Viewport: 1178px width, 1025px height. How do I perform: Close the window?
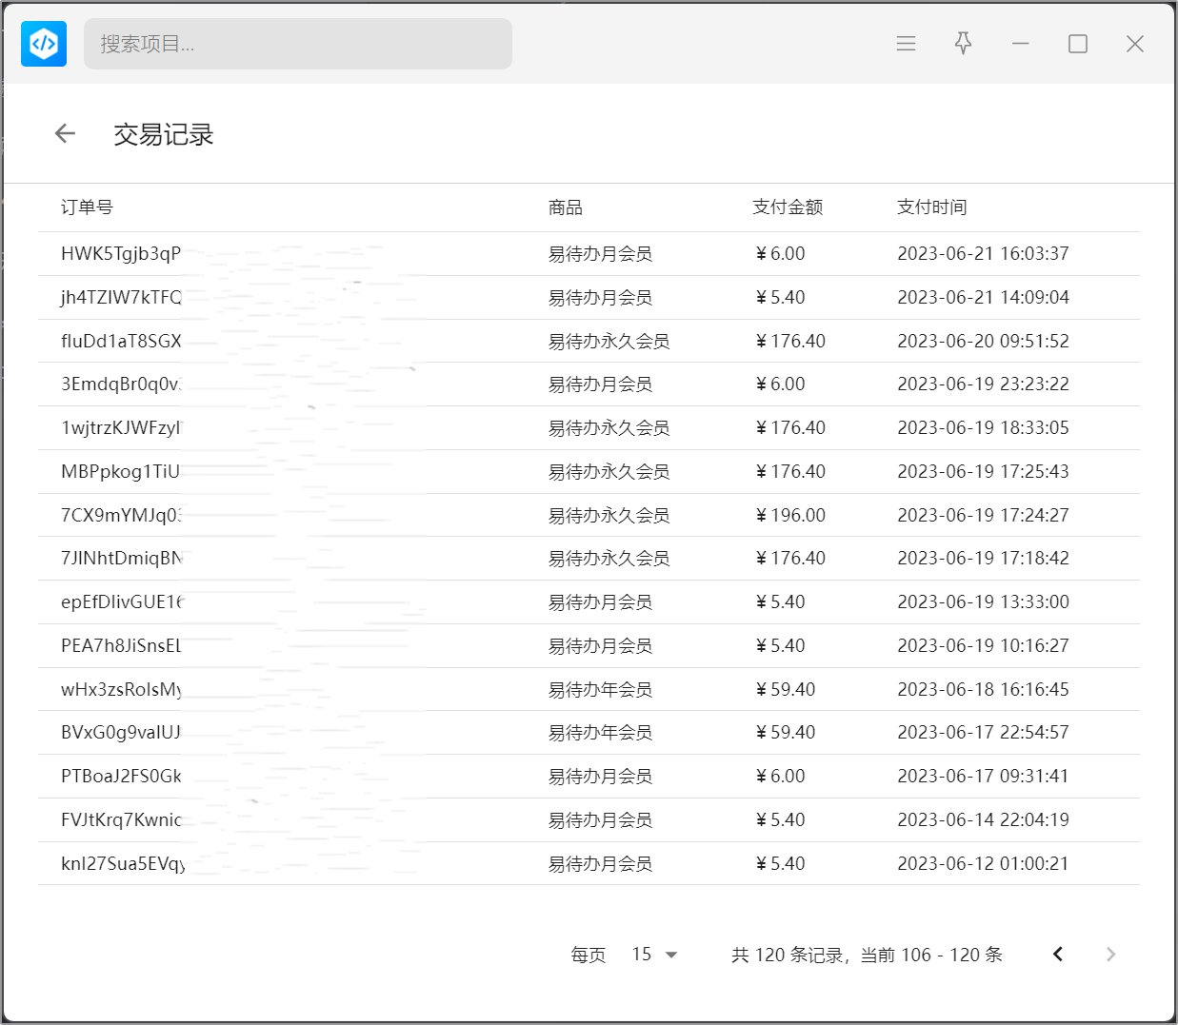(1134, 44)
